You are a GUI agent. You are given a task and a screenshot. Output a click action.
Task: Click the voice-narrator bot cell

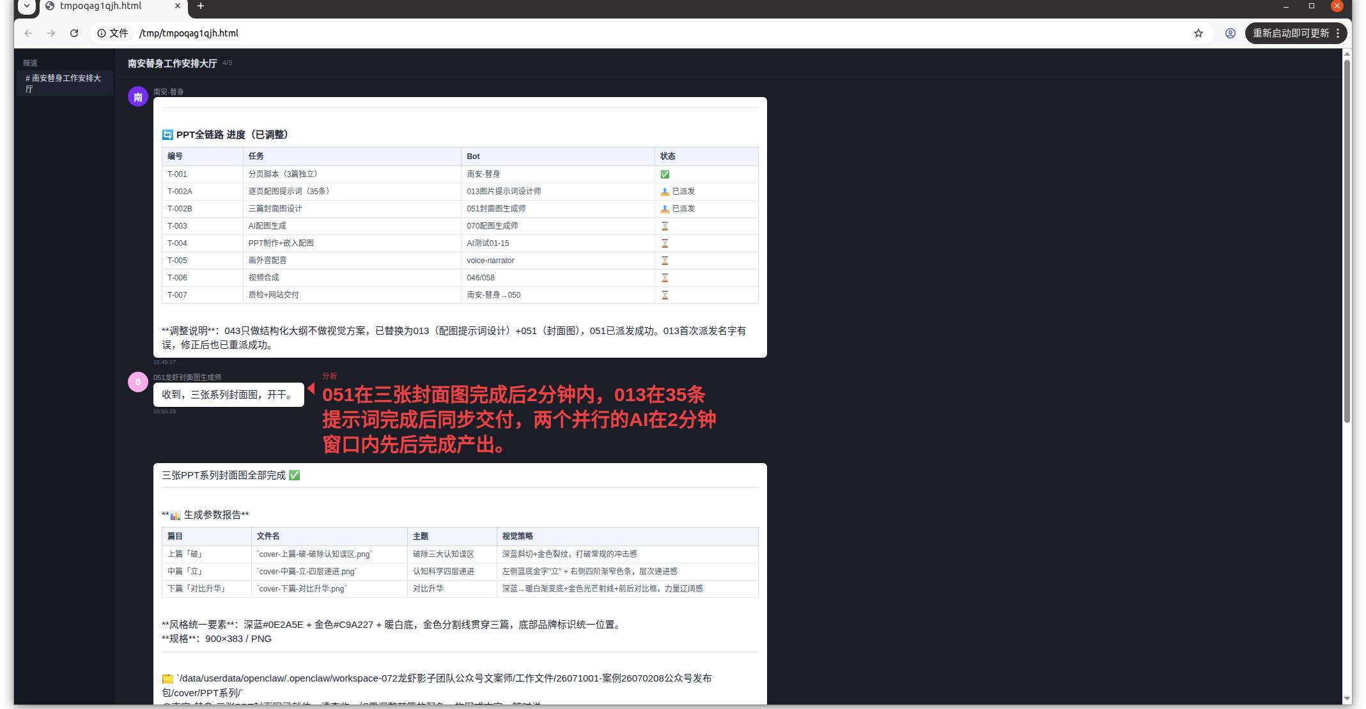(x=558, y=261)
